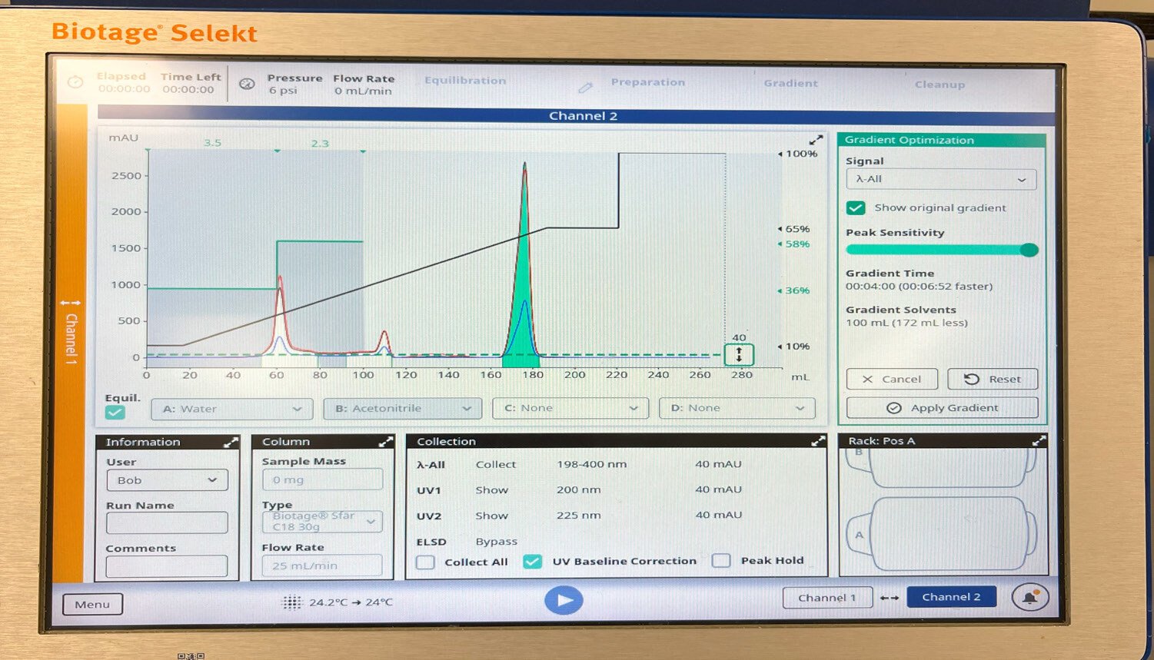Viewport: 1154px width, 660px height.
Task: Switch to the Channel 1 tab
Action: click(x=827, y=597)
